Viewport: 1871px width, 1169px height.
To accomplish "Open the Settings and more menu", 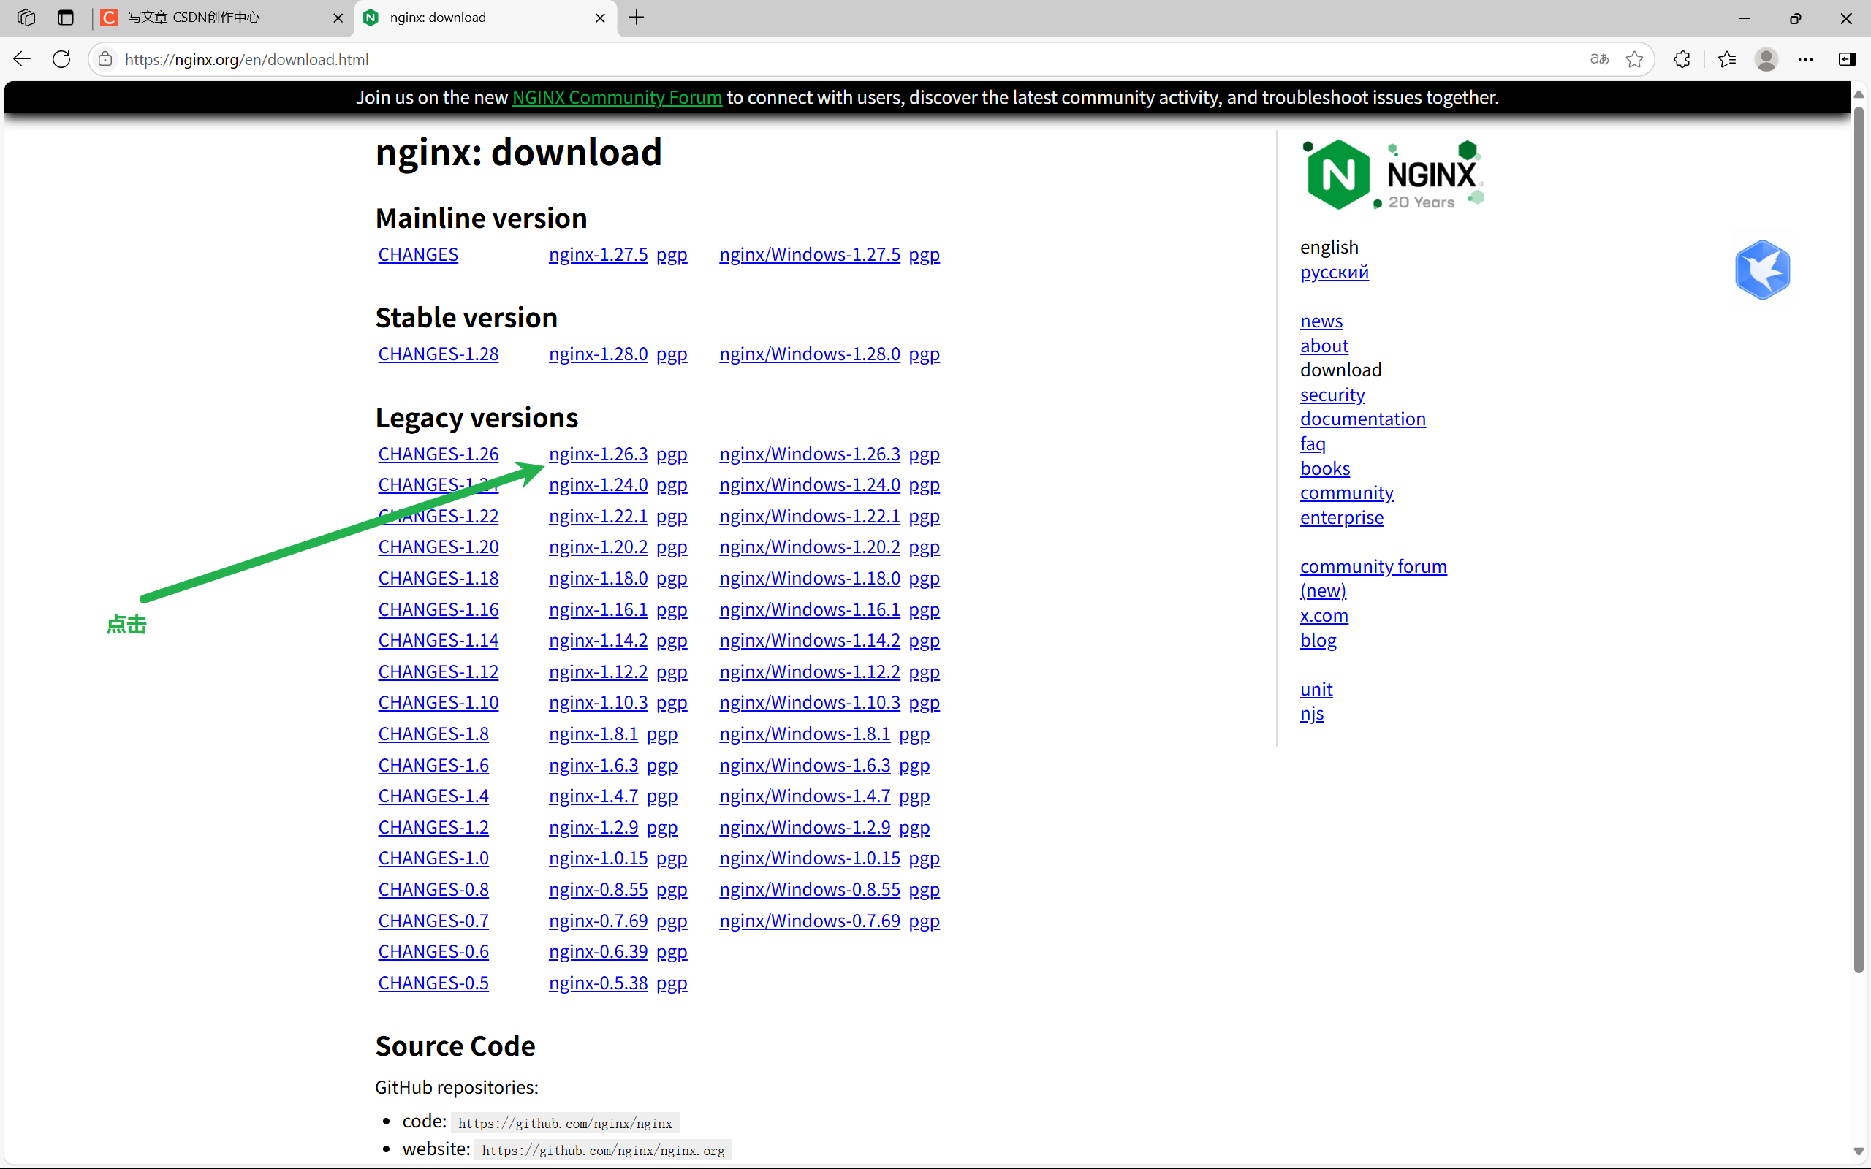I will click(1805, 58).
